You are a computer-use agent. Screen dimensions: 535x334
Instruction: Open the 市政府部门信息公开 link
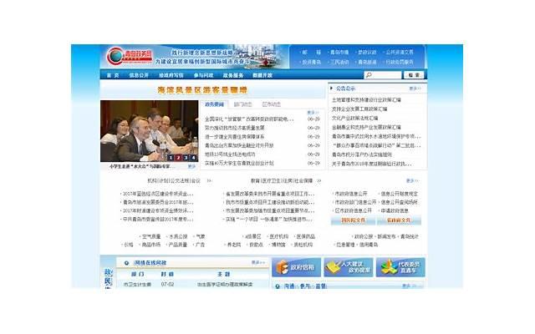pos(355,202)
